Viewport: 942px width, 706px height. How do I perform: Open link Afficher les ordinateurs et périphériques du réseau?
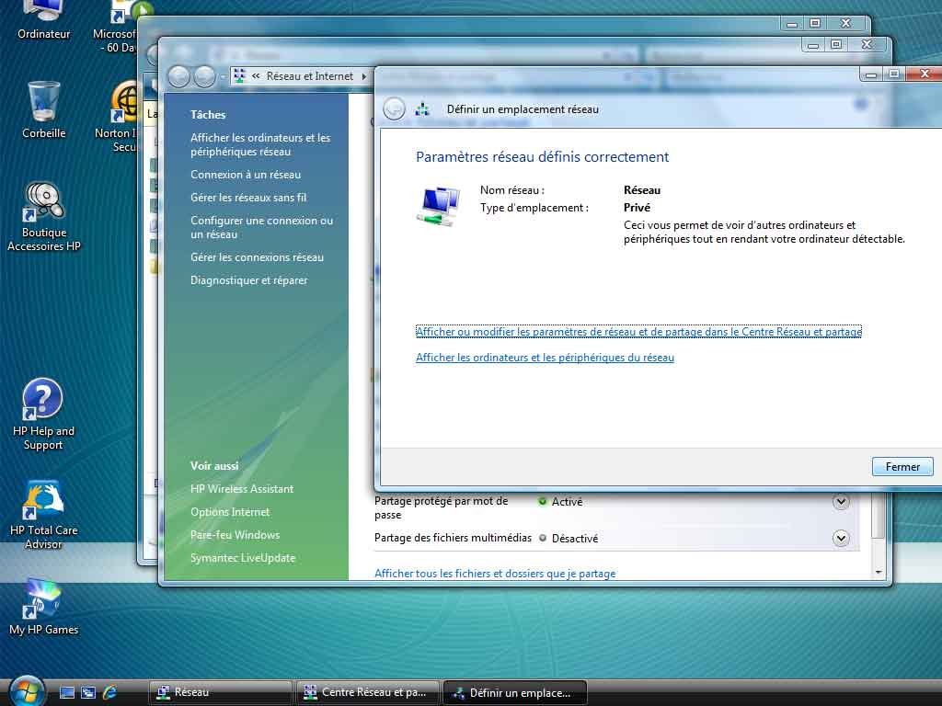[x=545, y=358]
